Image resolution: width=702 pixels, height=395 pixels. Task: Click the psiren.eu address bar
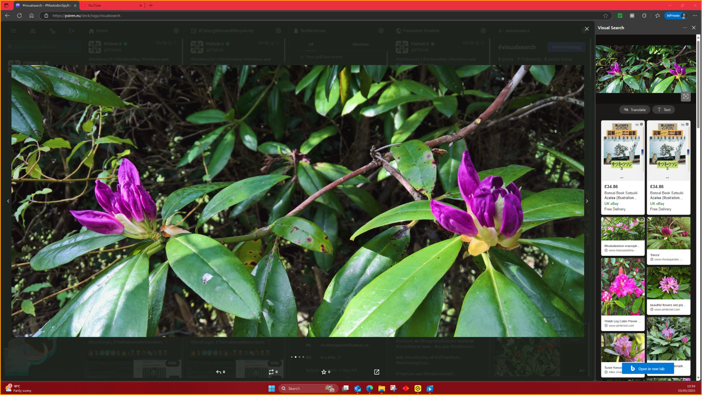tap(326, 16)
